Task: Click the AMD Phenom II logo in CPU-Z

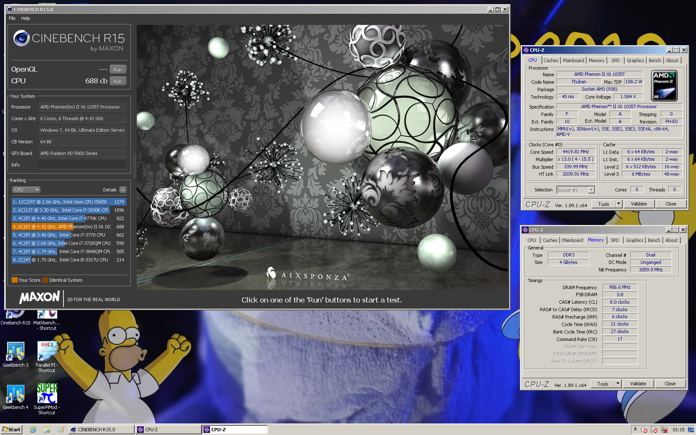Action: click(x=665, y=86)
